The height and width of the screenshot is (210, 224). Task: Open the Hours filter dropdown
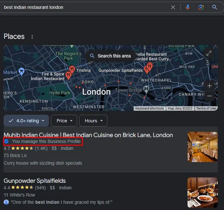tap(93, 121)
